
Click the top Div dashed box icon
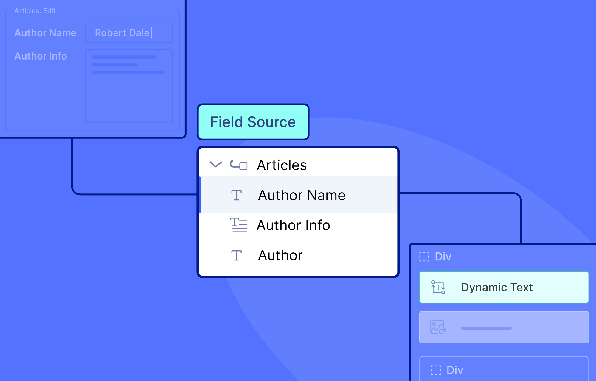pos(424,257)
